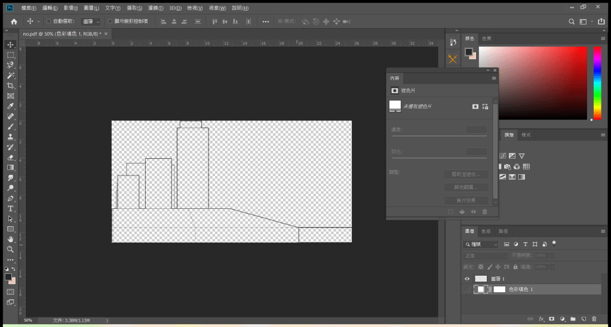Open the 濾鏡 menu
The width and height of the screenshot is (611, 327).
point(156,8)
